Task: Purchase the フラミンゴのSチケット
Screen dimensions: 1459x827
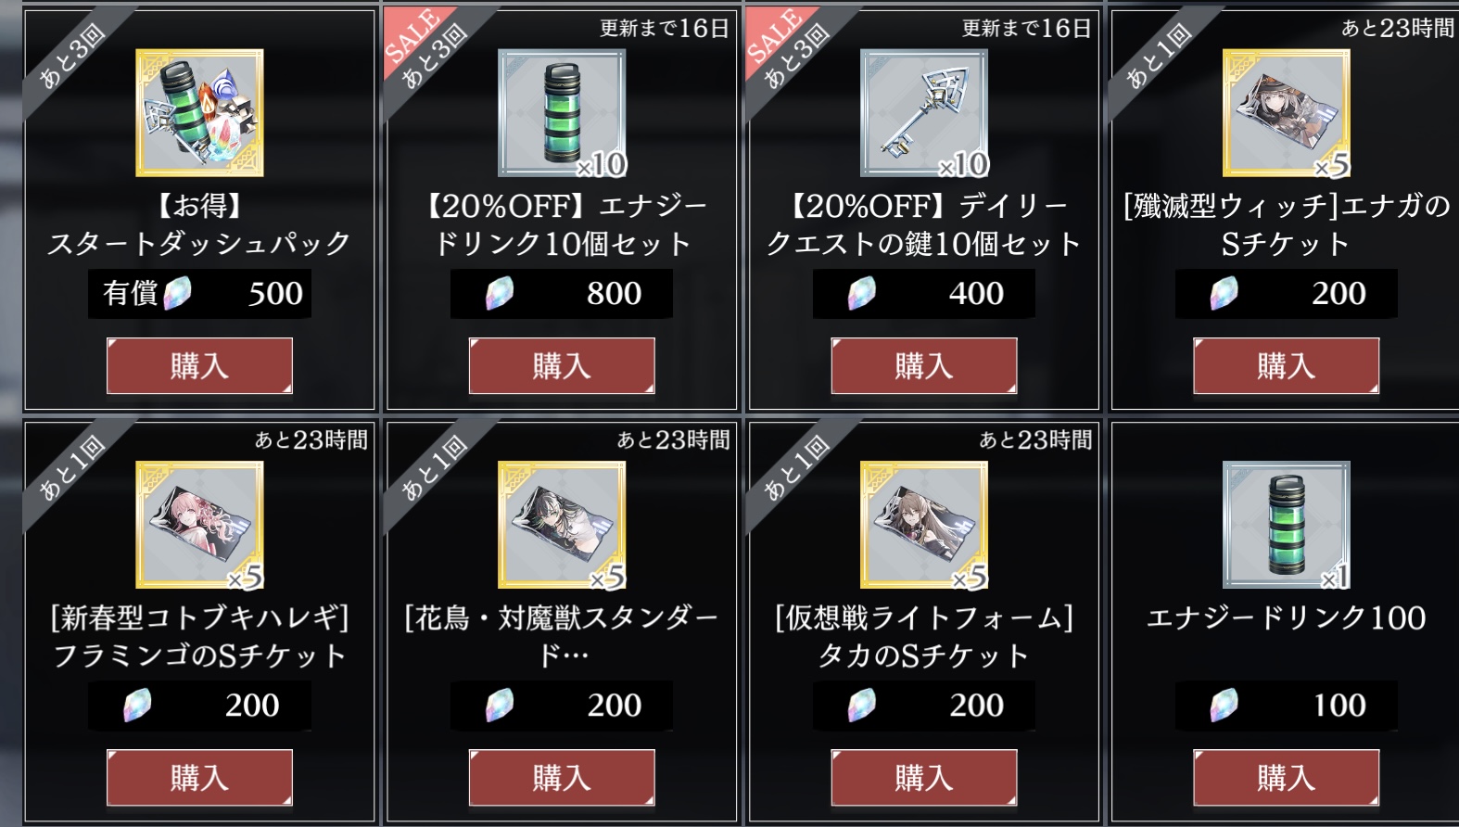Action: click(x=199, y=778)
